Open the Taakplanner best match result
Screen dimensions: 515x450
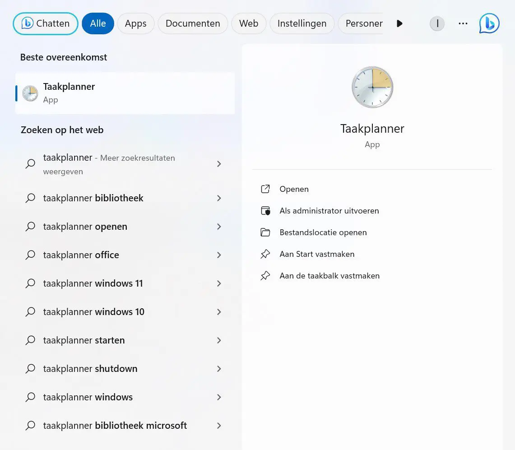125,93
